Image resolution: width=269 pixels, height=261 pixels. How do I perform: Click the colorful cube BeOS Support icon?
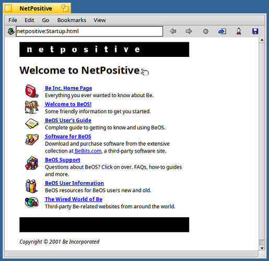click(x=32, y=163)
